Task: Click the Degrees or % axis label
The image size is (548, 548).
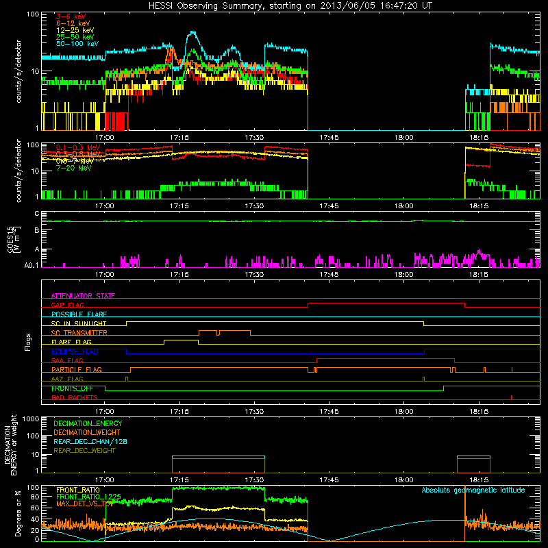Action: click(x=18, y=513)
